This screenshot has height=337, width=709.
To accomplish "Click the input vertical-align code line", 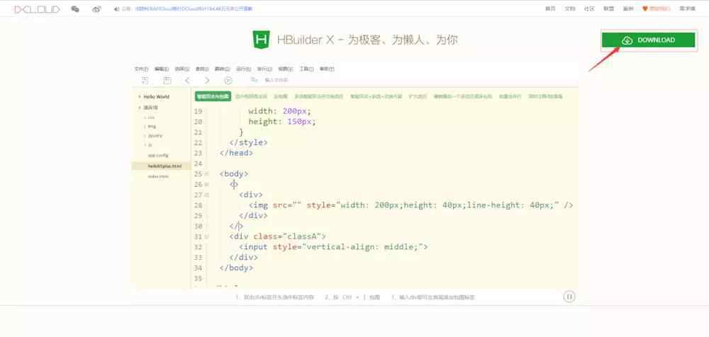I will tap(333, 246).
